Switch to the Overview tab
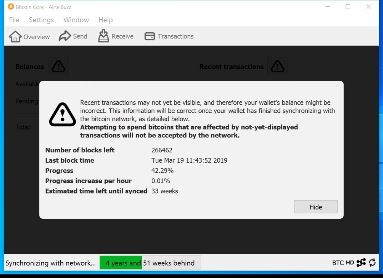Image resolution: width=383 pixels, height=278 pixels. coord(29,36)
